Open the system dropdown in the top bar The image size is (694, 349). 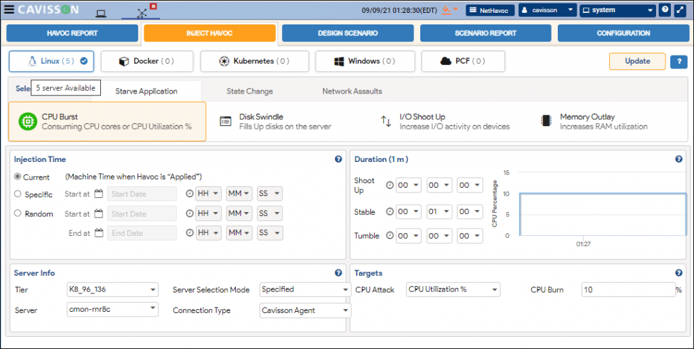point(617,10)
